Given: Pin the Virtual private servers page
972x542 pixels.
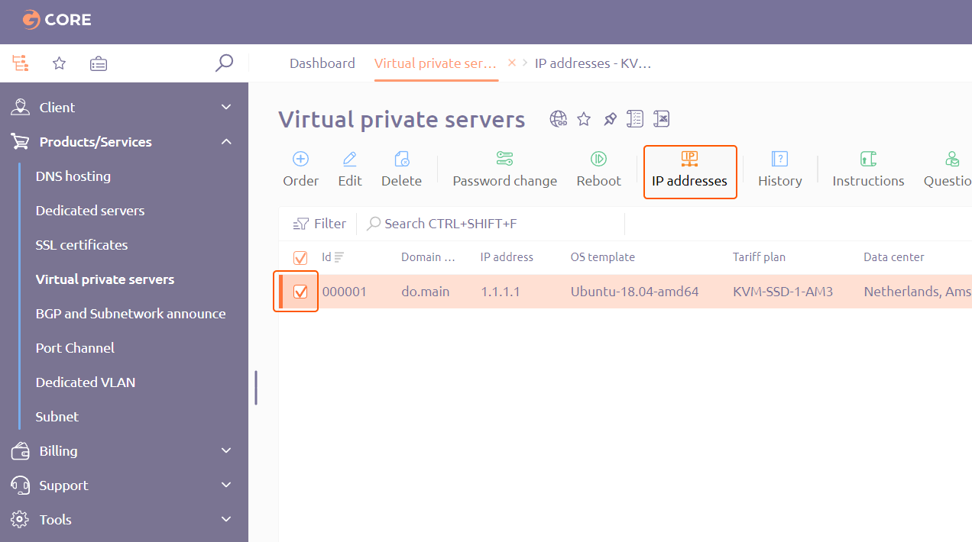Looking at the screenshot, I should pyautogui.click(x=609, y=119).
